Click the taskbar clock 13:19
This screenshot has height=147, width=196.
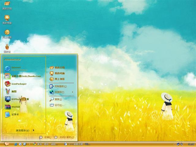tap(191, 144)
